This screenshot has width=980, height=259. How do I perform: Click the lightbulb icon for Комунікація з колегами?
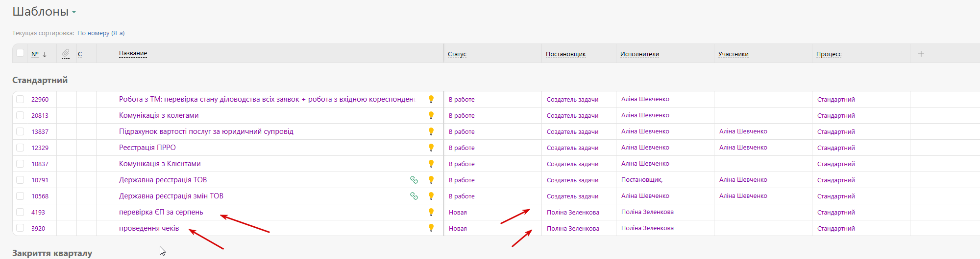coord(431,115)
